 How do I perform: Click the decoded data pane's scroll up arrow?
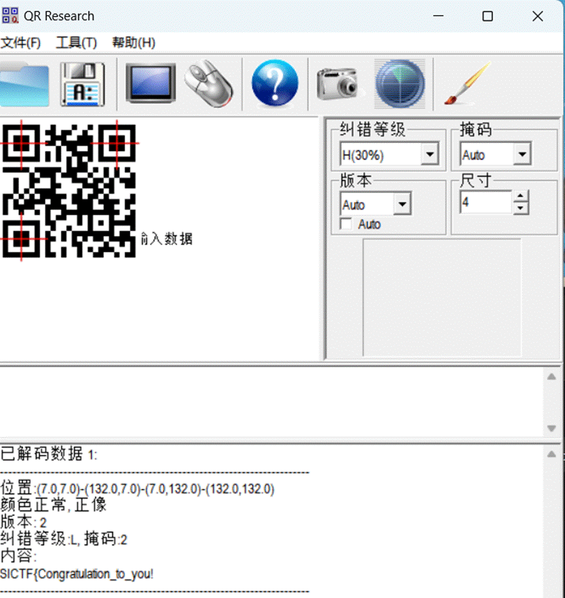click(x=551, y=454)
